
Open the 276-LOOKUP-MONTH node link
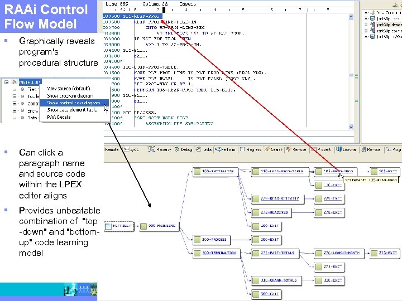coord(341,253)
